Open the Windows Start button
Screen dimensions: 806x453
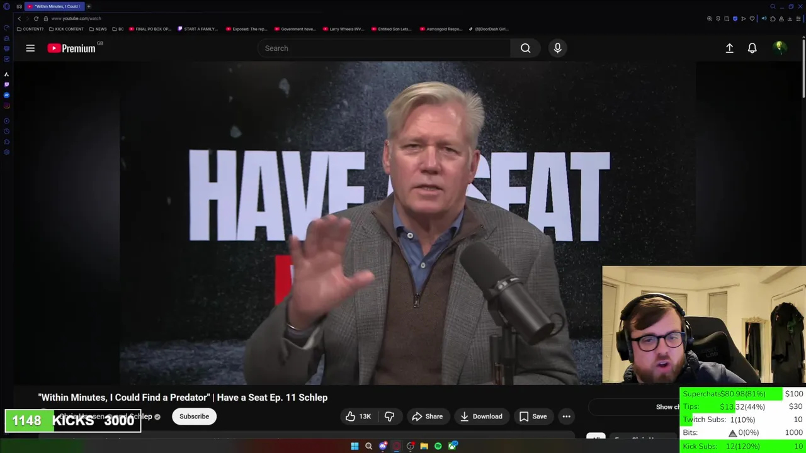(355, 446)
